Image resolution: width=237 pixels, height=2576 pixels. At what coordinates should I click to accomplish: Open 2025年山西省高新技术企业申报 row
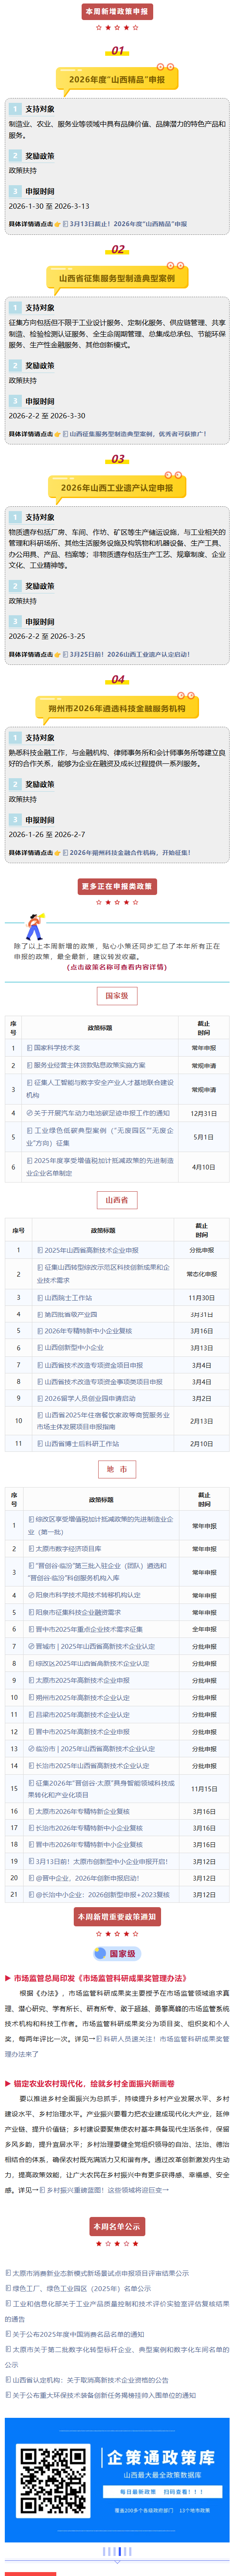[x=92, y=1250]
